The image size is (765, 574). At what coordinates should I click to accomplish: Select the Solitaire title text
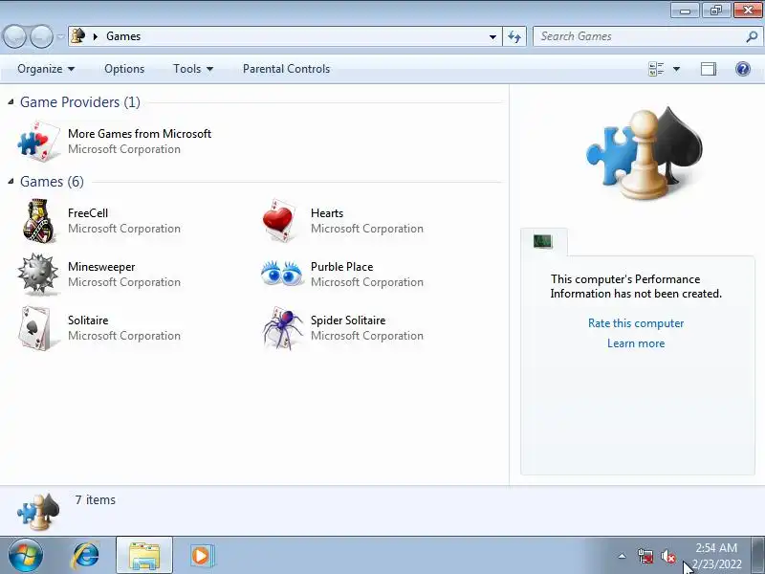88,320
